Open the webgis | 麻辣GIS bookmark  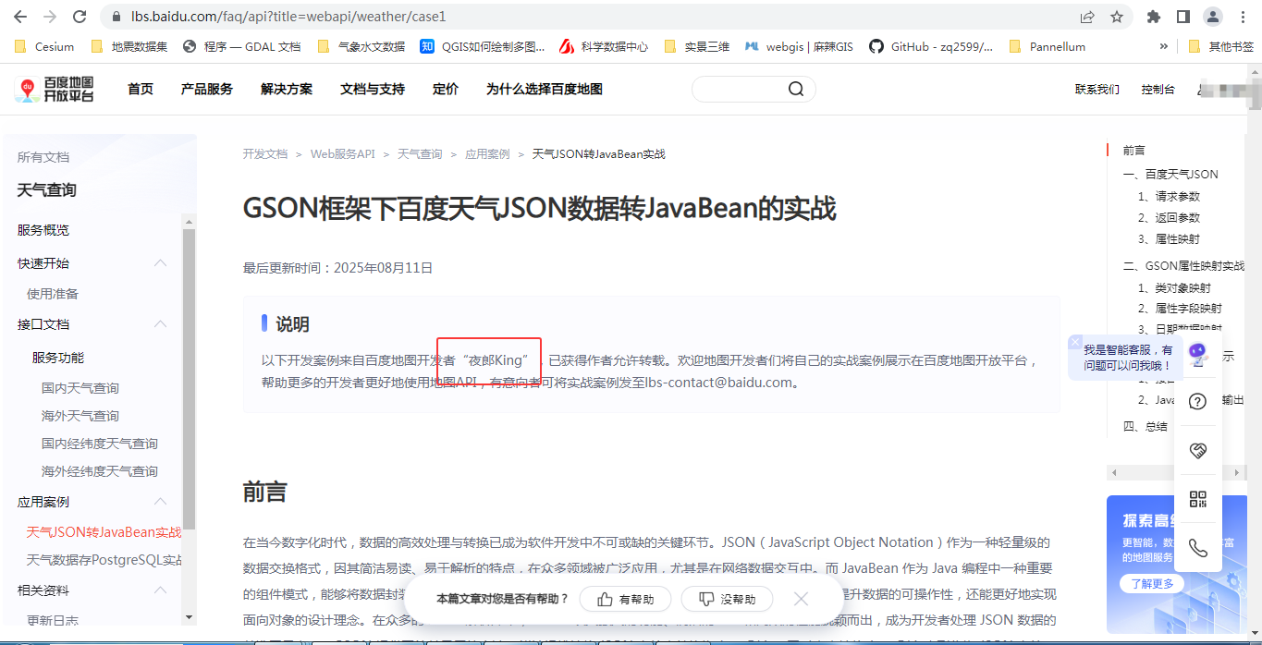800,46
